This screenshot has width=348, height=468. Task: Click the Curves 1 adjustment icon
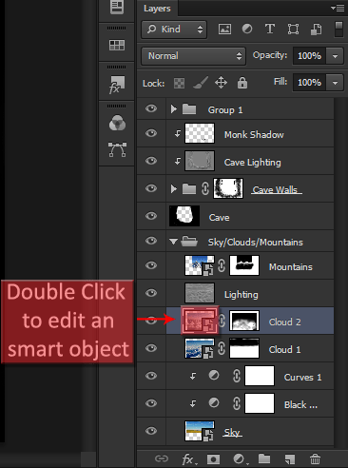214,376
